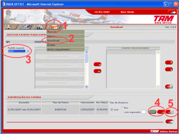
Task: Choose Boleto from the menu
Action: tap(66, 45)
